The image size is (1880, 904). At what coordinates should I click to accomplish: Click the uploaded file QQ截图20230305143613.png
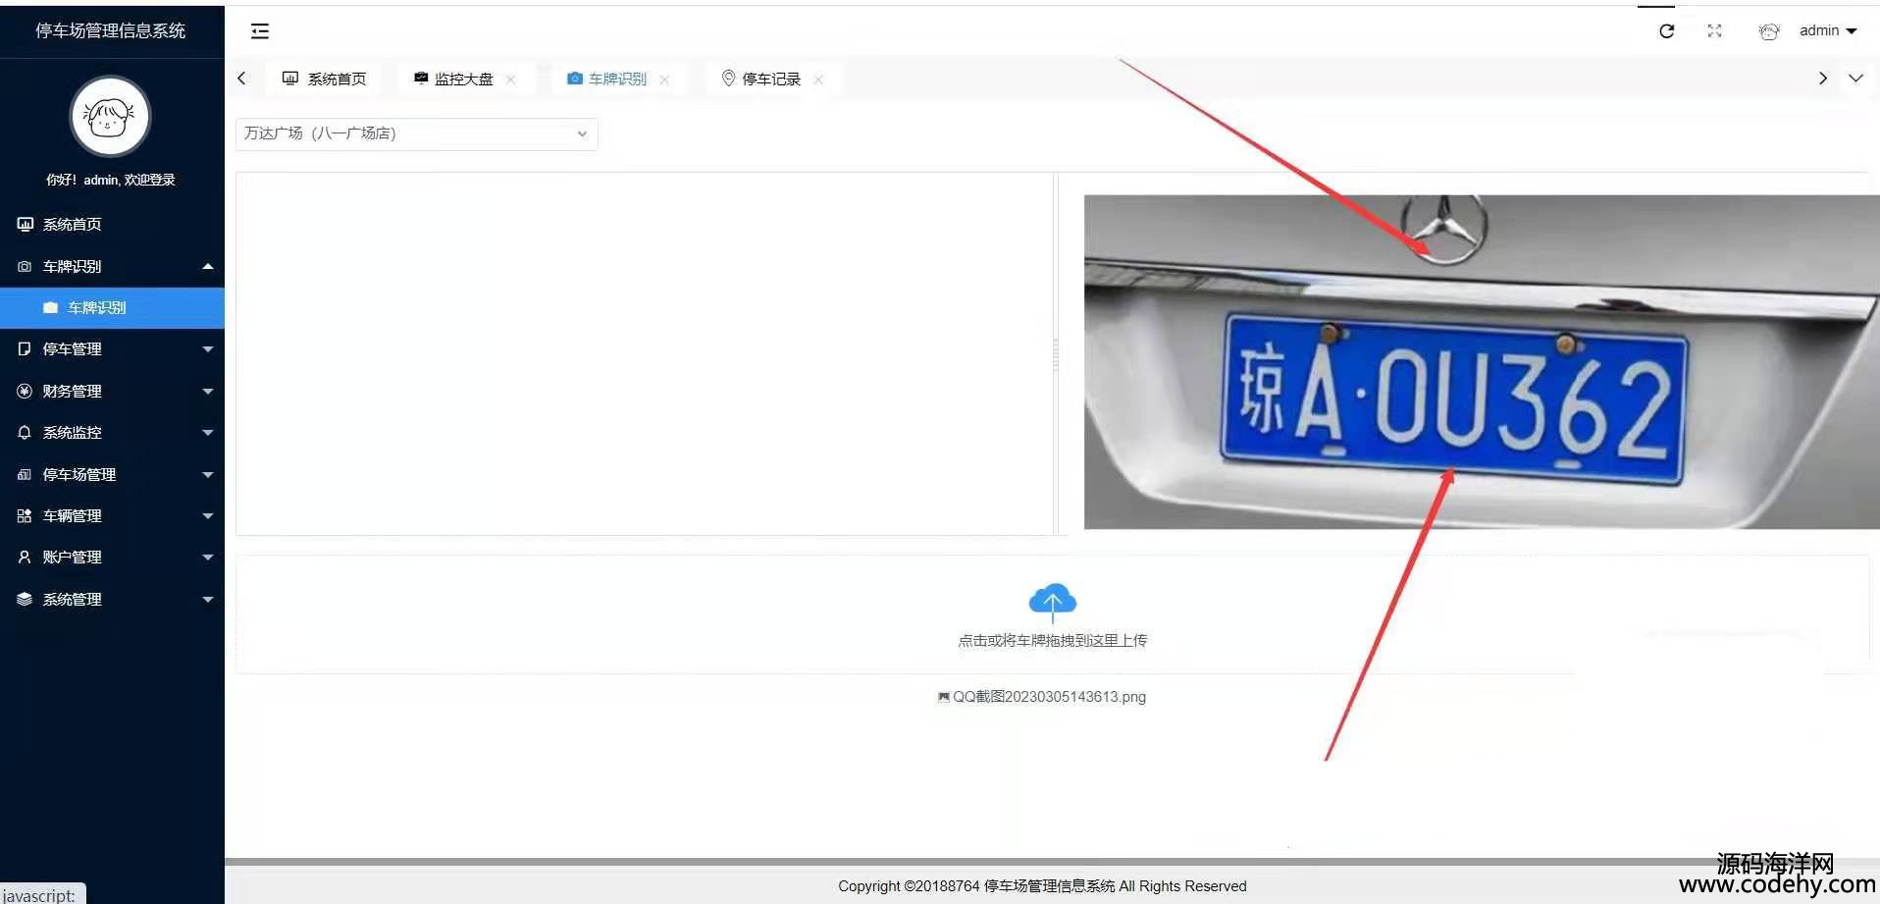(1049, 697)
